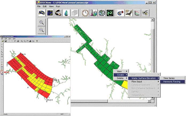
Task: Click the eagle bird toolbar icon
Action: click(x=129, y=13)
